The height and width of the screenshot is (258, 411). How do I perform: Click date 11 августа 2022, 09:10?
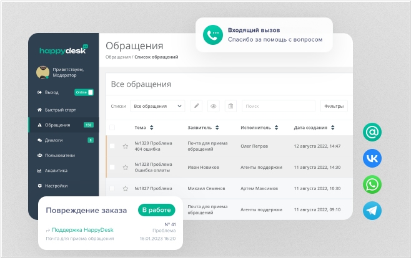tap(317, 209)
